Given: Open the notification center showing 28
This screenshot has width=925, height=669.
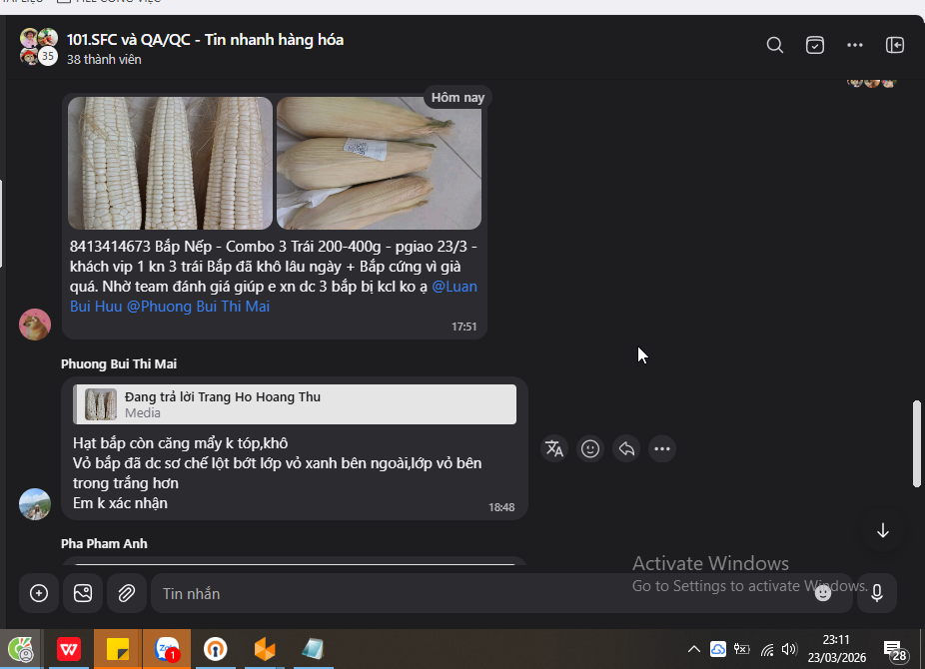Looking at the screenshot, I should click(894, 650).
